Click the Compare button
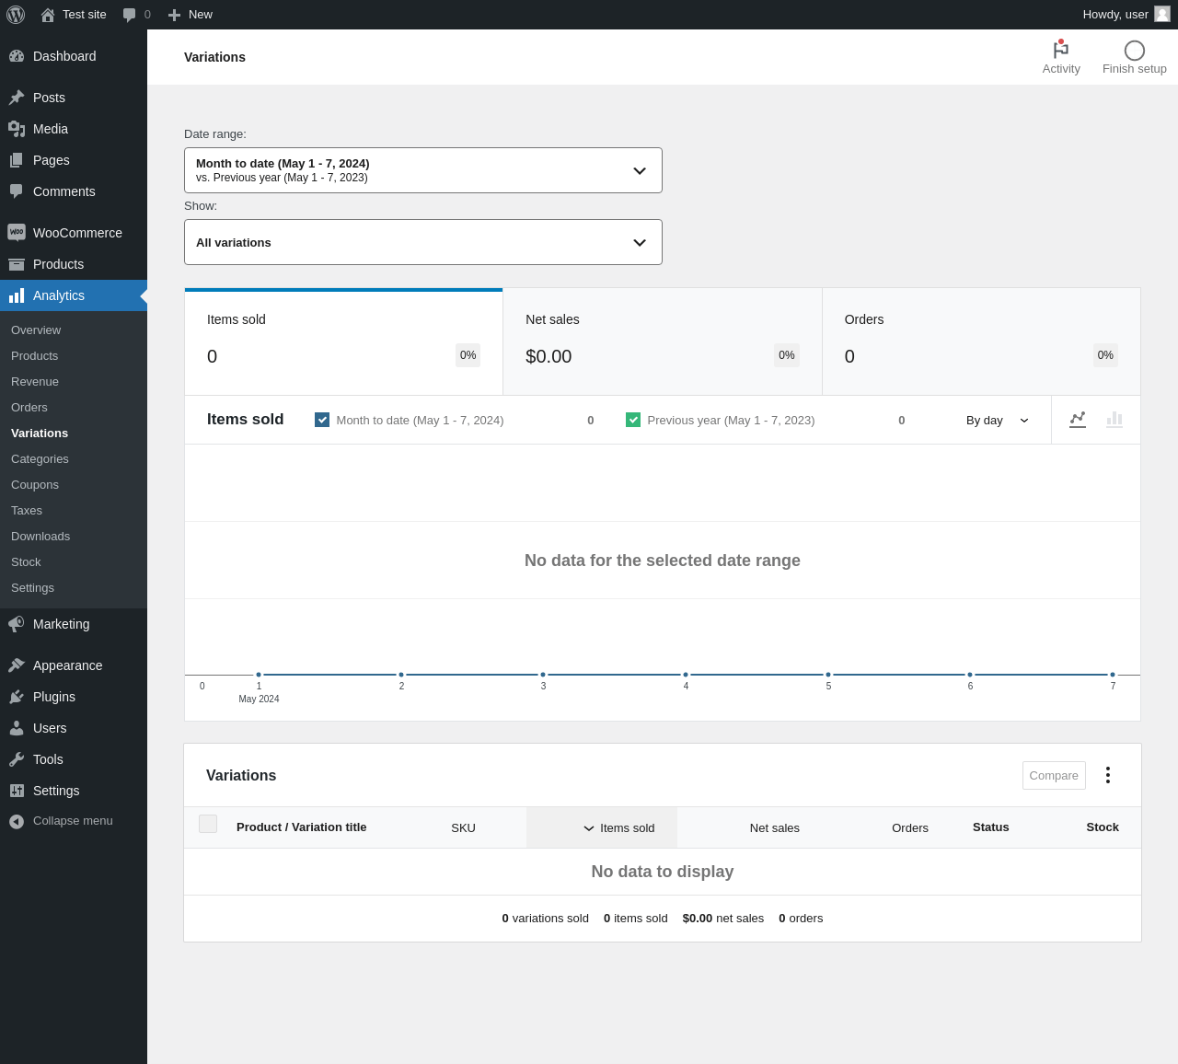Image resolution: width=1178 pixels, height=1064 pixels. coord(1054,775)
